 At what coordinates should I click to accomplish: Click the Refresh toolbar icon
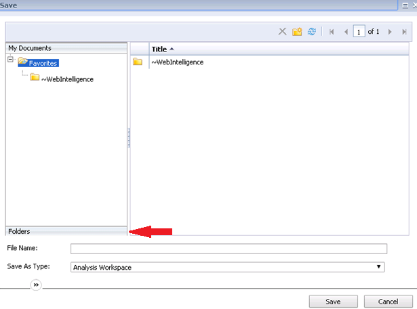click(311, 32)
